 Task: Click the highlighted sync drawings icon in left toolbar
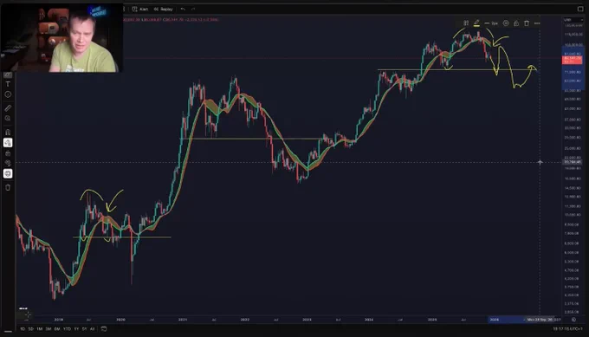coord(8,173)
